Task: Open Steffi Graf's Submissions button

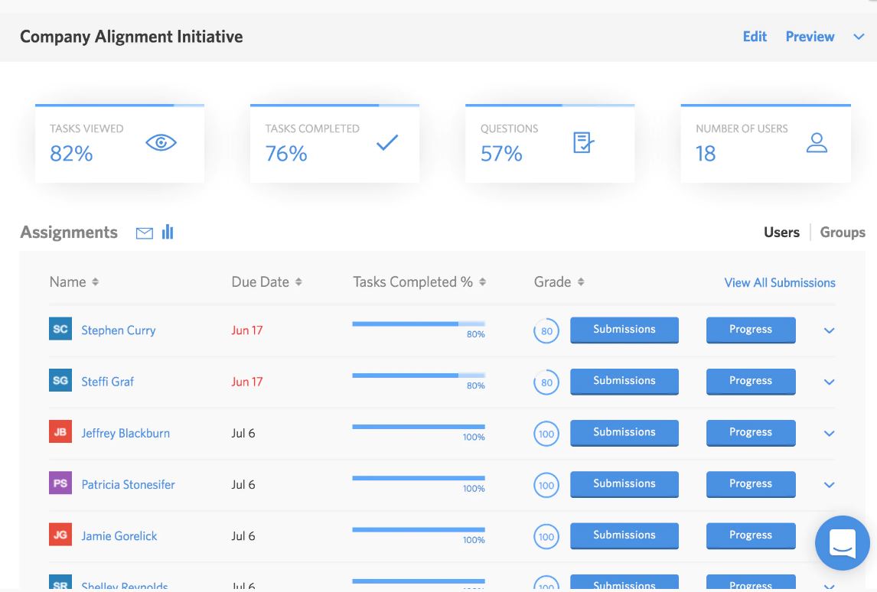Action: [624, 381]
